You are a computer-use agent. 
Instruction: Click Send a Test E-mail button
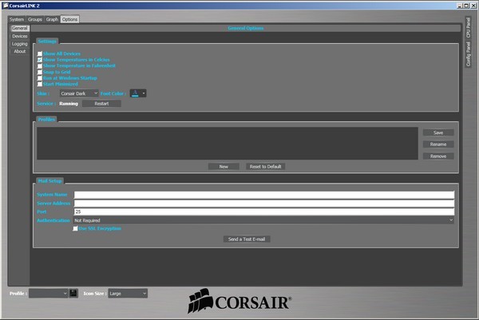point(247,239)
